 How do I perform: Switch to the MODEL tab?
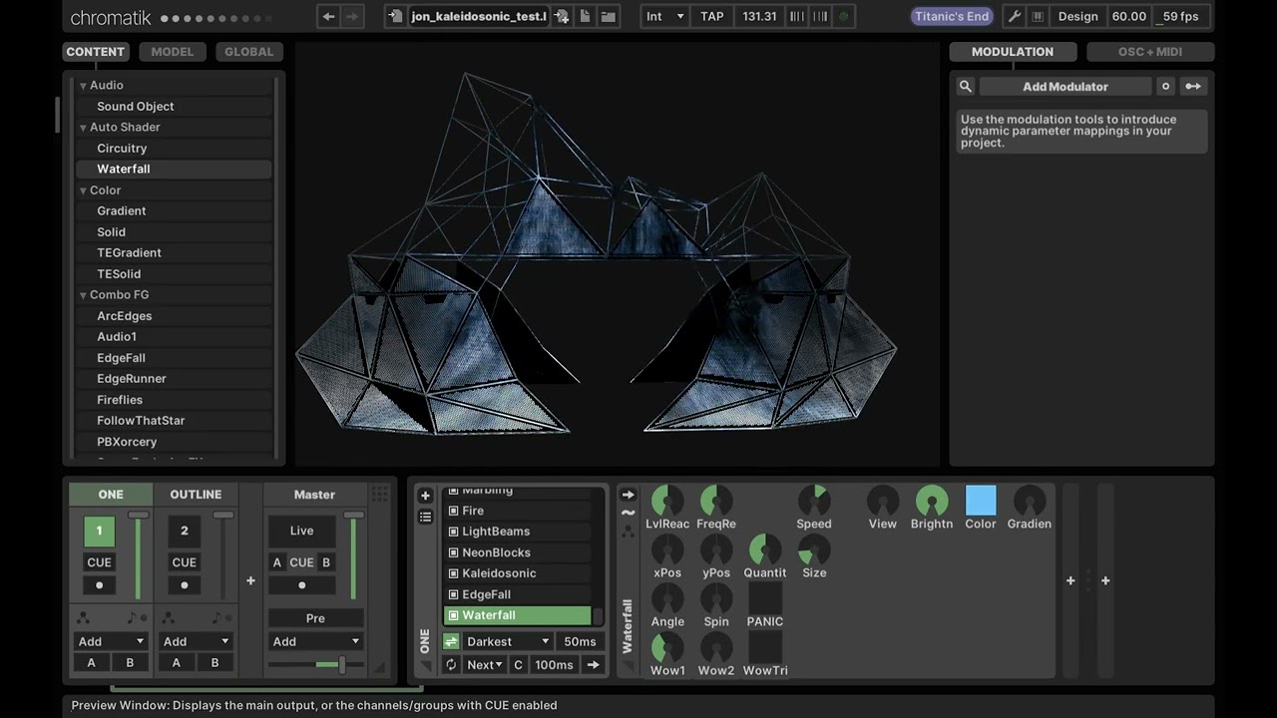pyautogui.click(x=172, y=52)
